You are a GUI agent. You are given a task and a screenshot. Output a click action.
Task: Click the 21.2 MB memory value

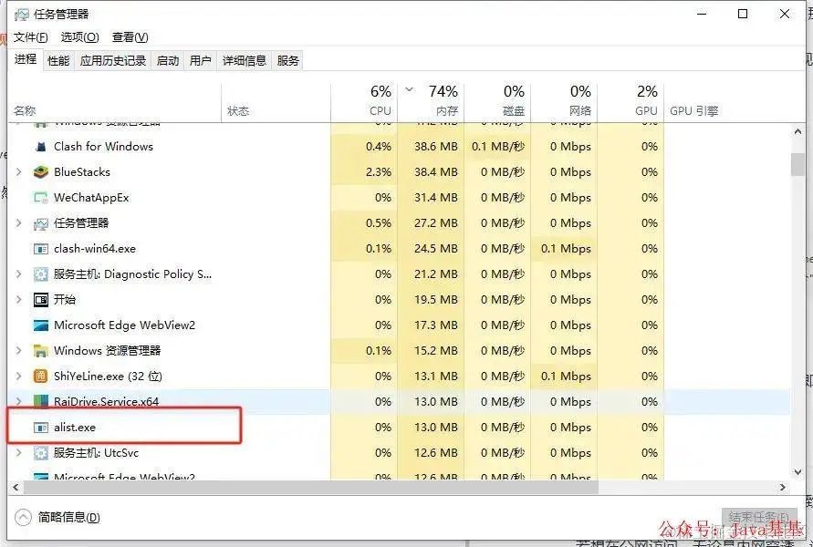click(x=435, y=274)
